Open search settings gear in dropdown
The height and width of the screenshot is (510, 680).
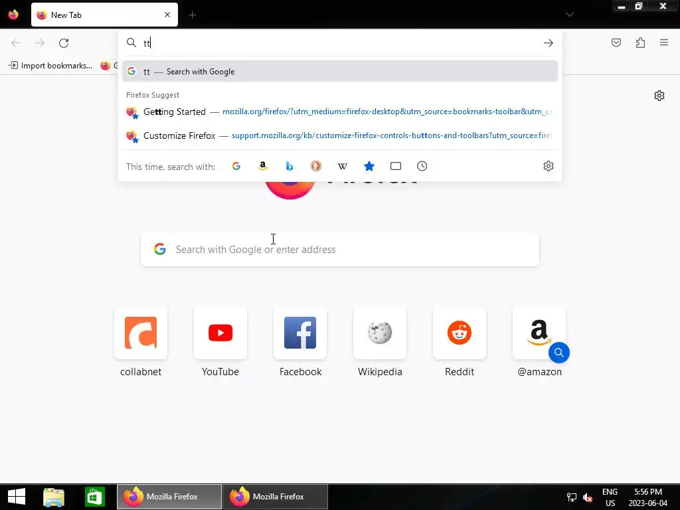point(548,166)
